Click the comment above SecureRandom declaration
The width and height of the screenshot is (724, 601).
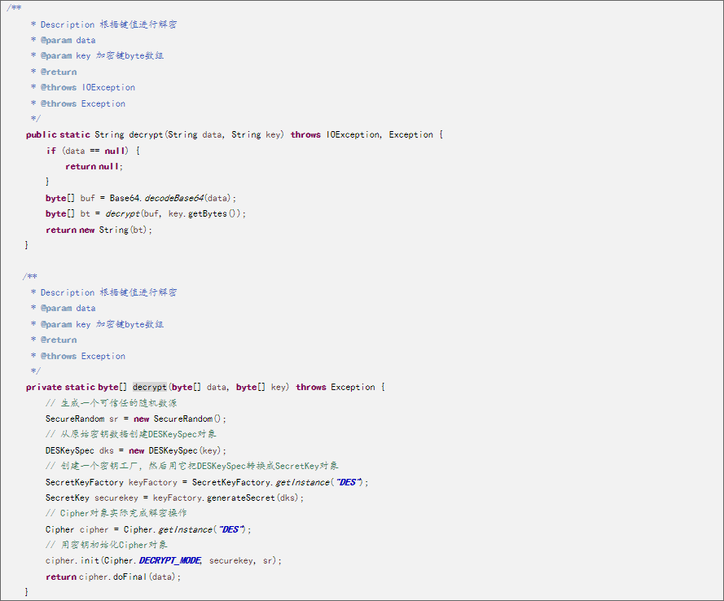tap(111, 403)
